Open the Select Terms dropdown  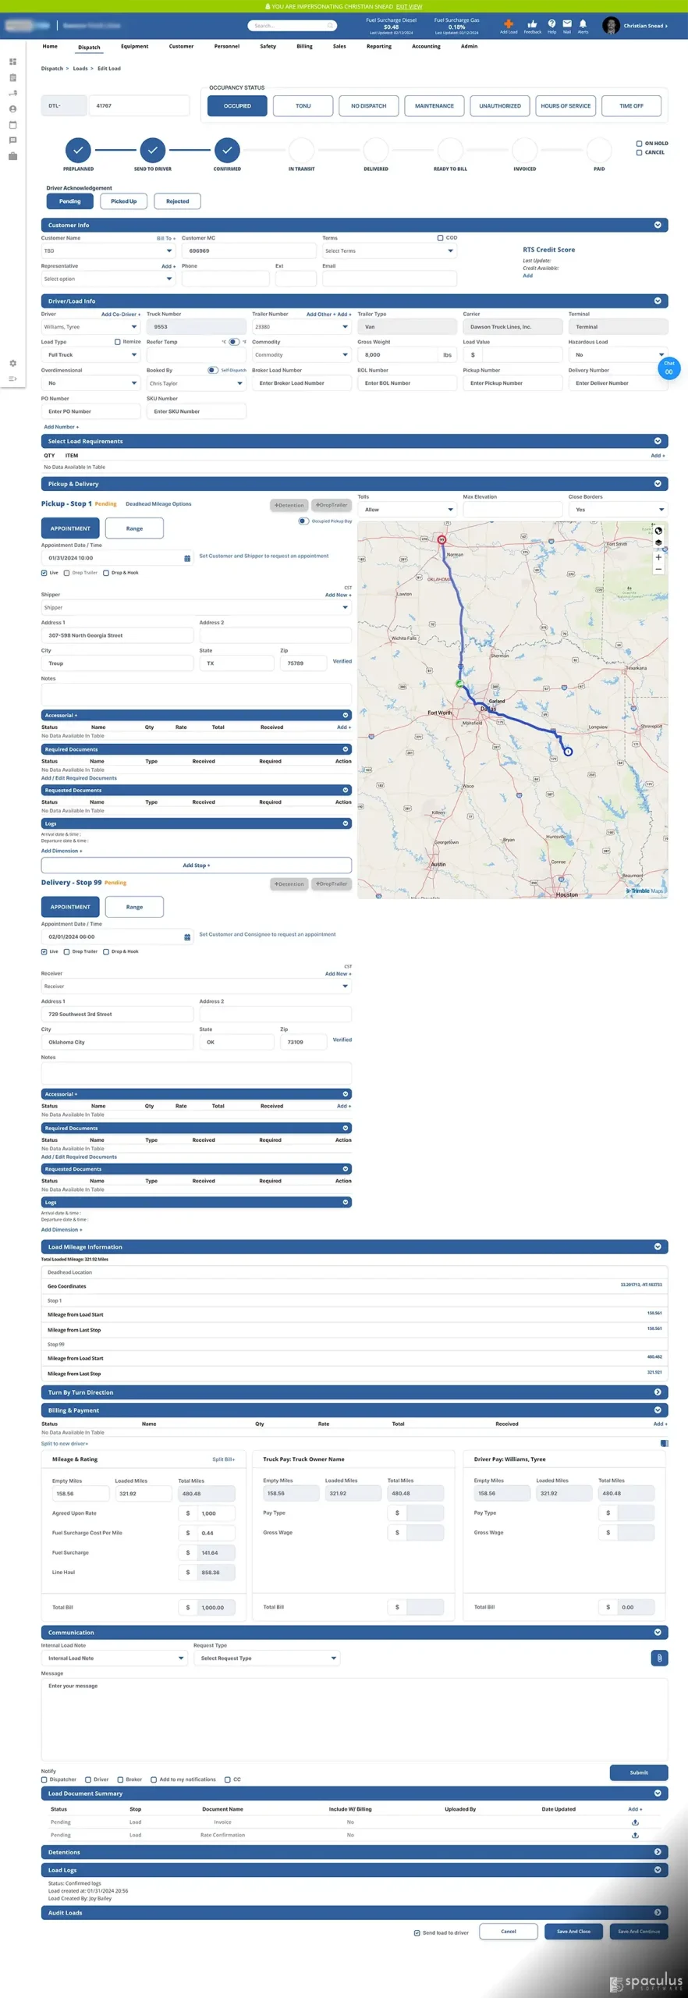[389, 251]
